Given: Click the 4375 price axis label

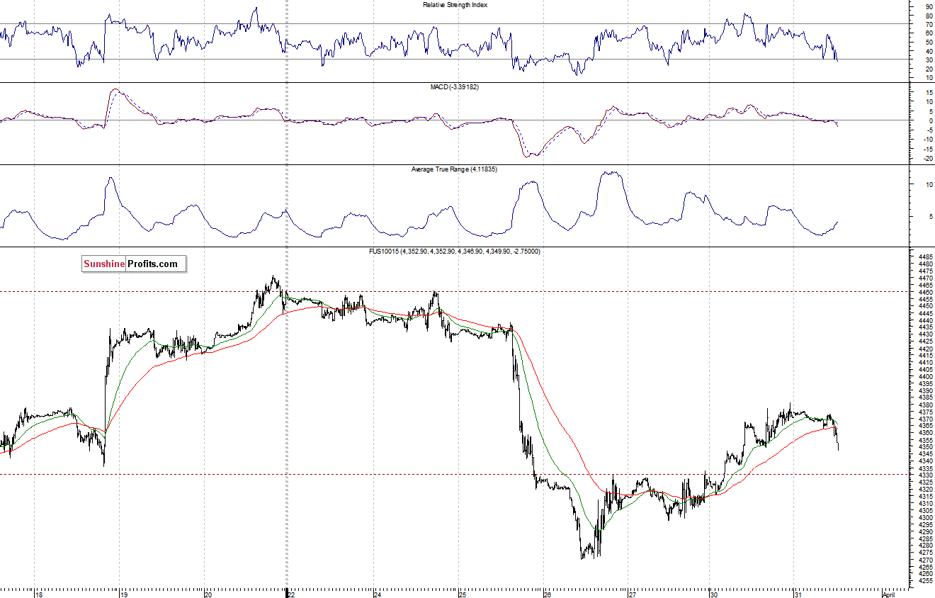Looking at the screenshot, I should pyautogui.click(x=924, y=412).
